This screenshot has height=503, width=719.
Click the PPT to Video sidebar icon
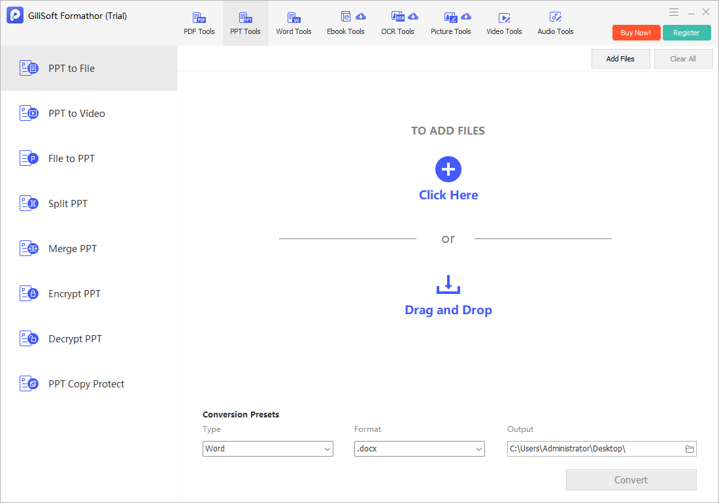[29, 113]
